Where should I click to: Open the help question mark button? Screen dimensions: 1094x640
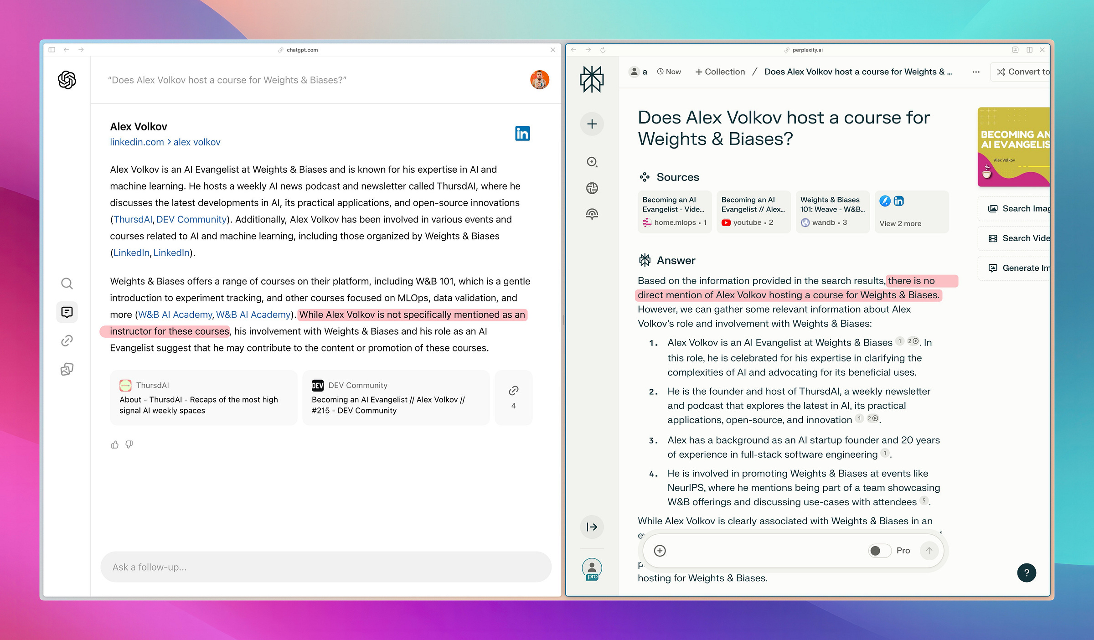coord(1027,573)
